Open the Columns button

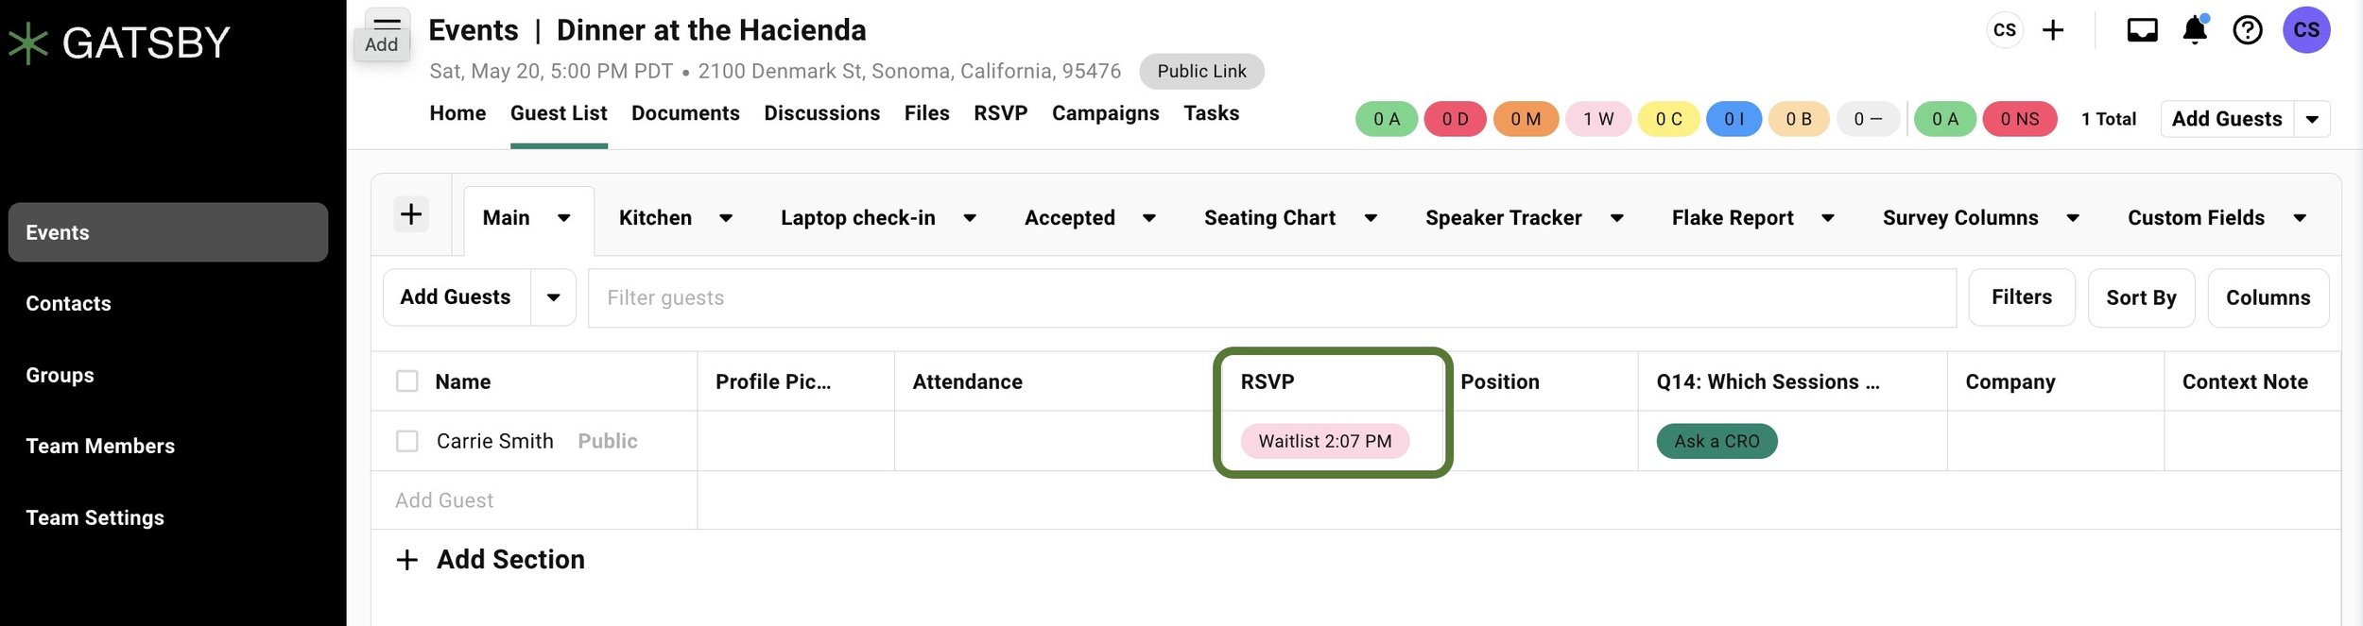pyautogui.click(x=2268, y=298)
